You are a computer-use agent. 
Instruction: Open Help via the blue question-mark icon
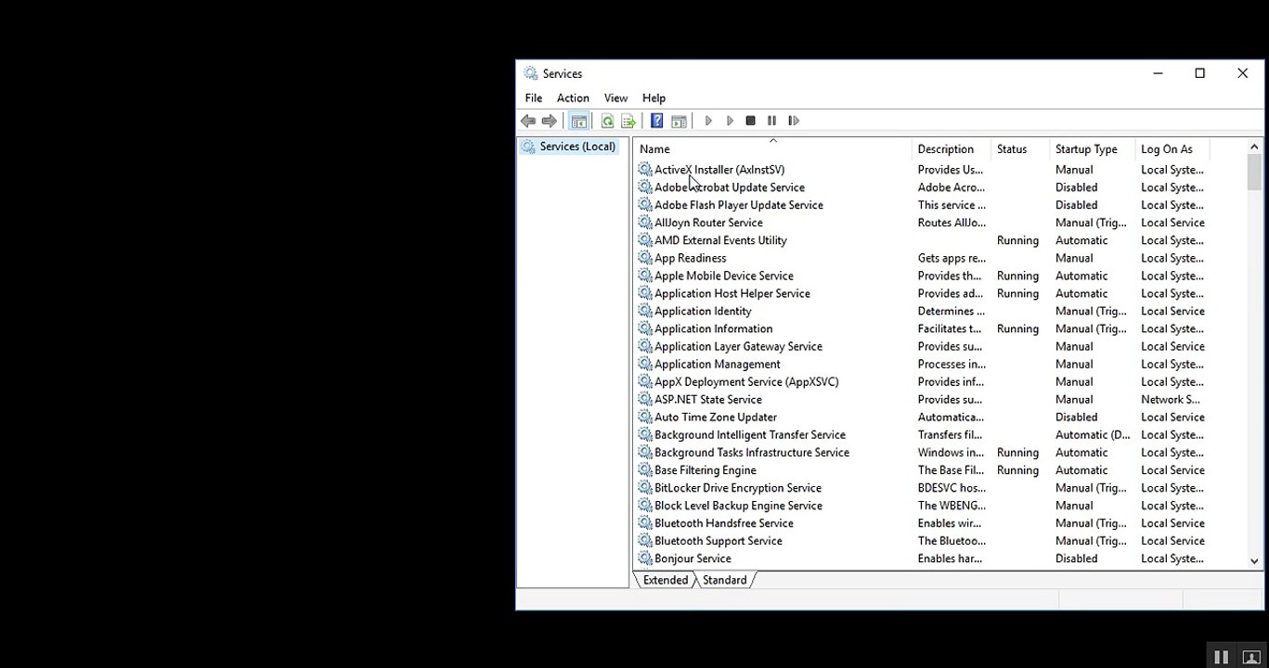click(x=656, y=121)
